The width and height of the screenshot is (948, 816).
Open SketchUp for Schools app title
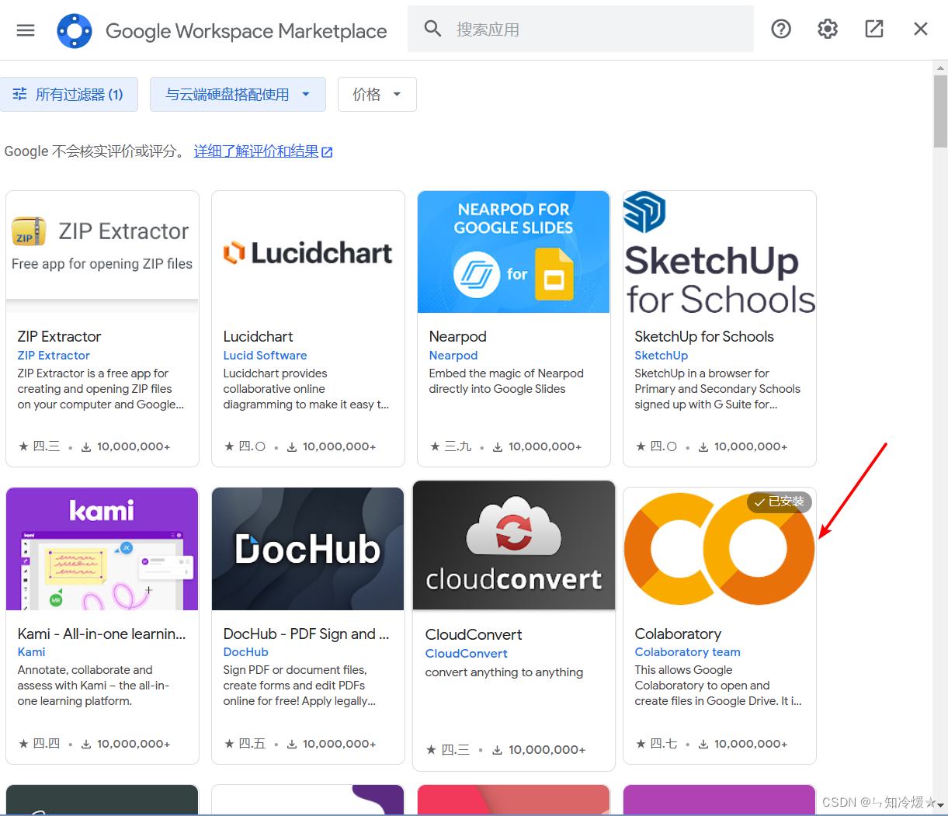[x=704, y=336]
